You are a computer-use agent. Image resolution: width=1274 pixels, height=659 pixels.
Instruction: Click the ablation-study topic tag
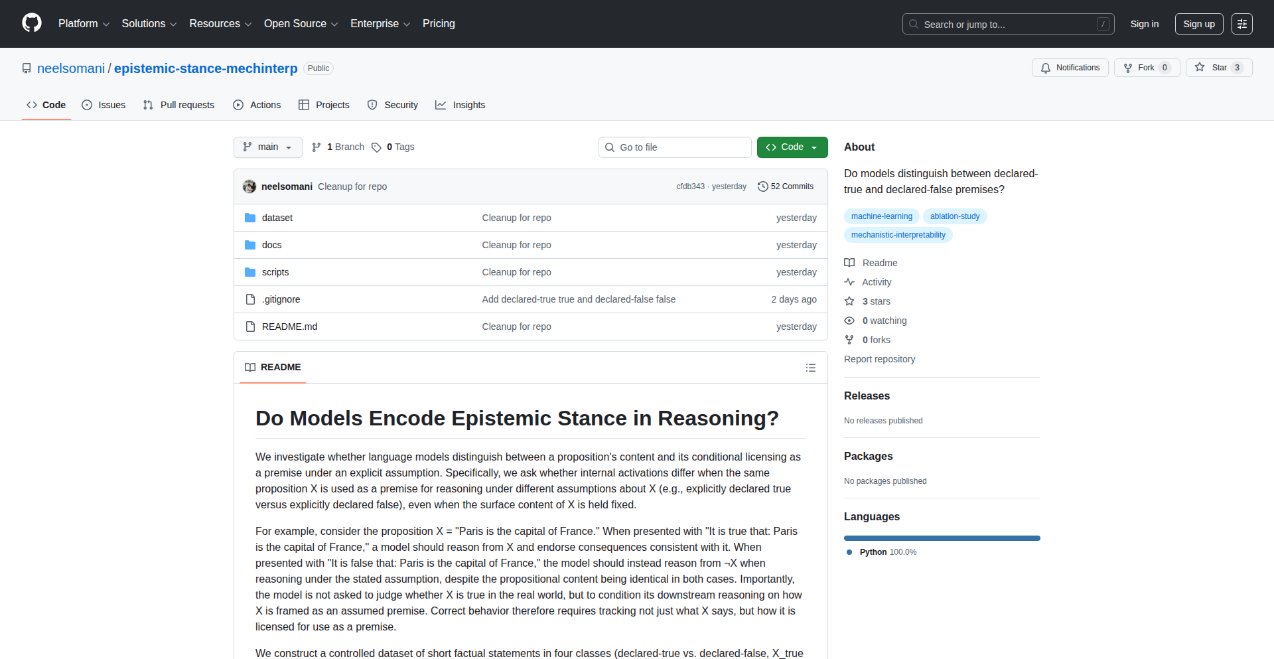(x=955, y=216)
